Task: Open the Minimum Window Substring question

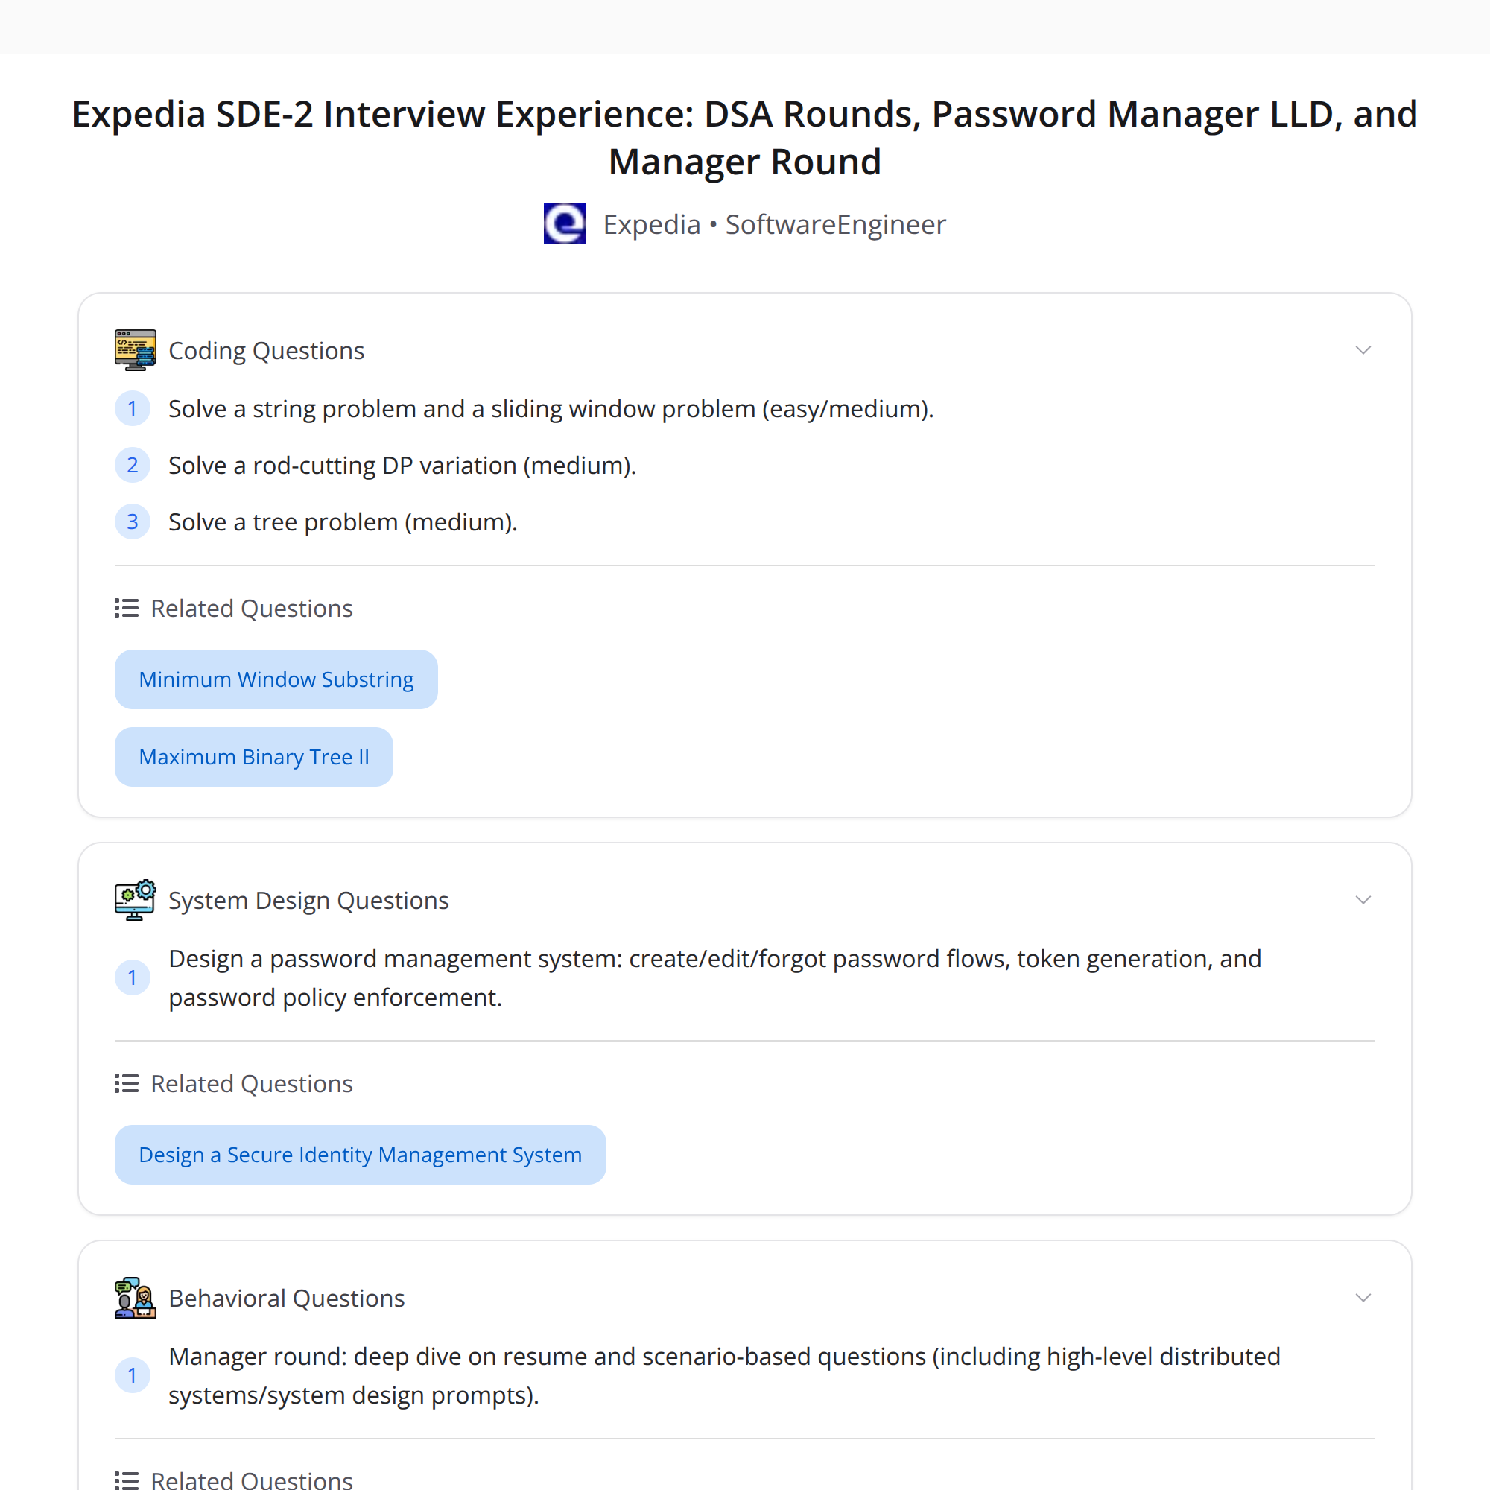Action: point(276,679)
